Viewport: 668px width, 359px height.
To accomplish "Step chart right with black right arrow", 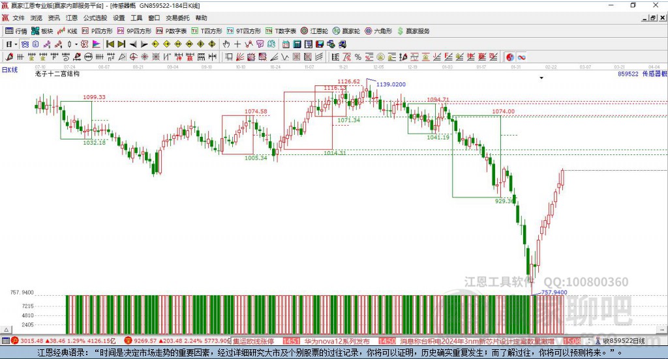I will pos(144,44).
